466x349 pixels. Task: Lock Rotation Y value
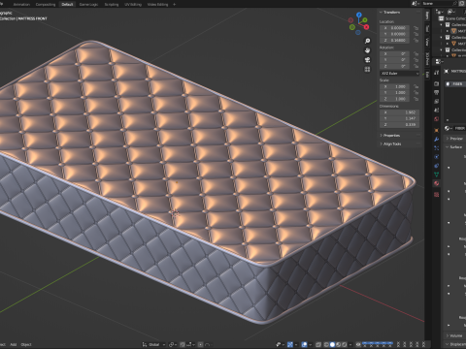(x=416, y=60)
